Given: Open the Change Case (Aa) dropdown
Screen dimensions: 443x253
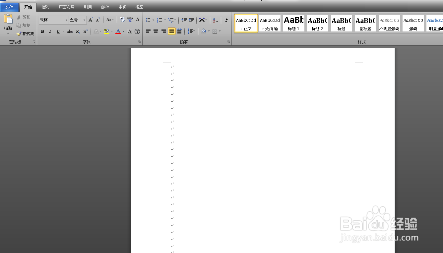Looking at the screenshot, I should [110, 20].
